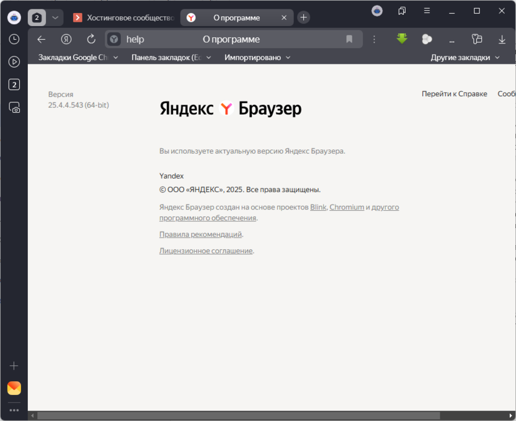The height and width of the screenshot is (421, 516).
Task: Click the horizontal scrollbar thumb
Action: pos(239,416)
